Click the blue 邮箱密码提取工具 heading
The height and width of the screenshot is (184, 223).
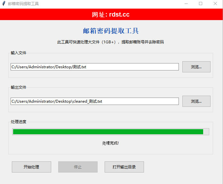111,31
